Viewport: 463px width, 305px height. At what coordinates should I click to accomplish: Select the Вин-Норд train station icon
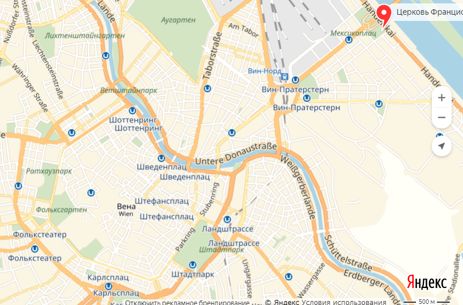284,77
